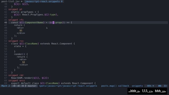Click 'render() {' on line 58
Screen dimensions: 169x95
click(x=21, y=54)
